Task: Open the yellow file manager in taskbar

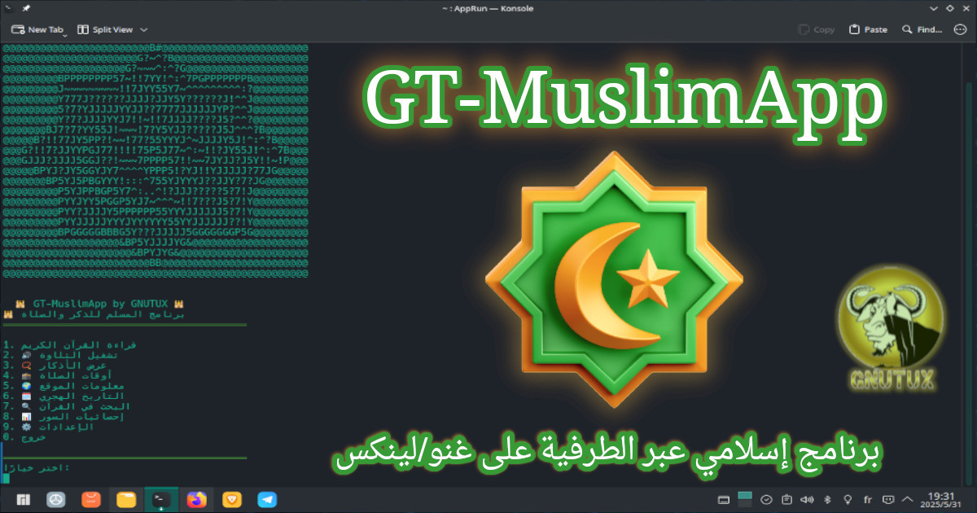Action: 126,499
